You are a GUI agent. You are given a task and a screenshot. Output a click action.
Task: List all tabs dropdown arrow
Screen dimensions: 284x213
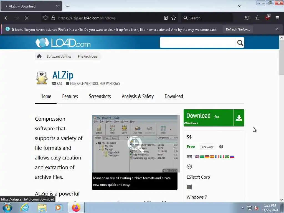pyautogui.click(x=239, y=6)
